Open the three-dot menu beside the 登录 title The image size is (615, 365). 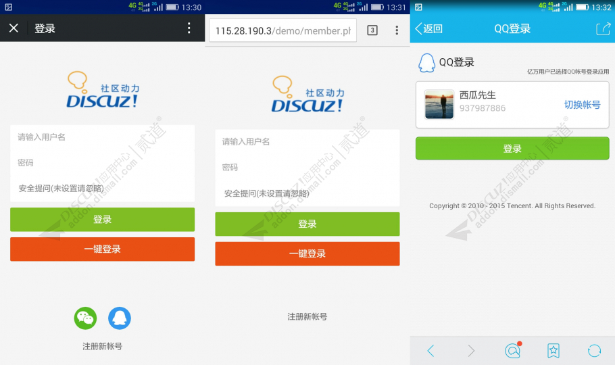(x=189, y=28)
